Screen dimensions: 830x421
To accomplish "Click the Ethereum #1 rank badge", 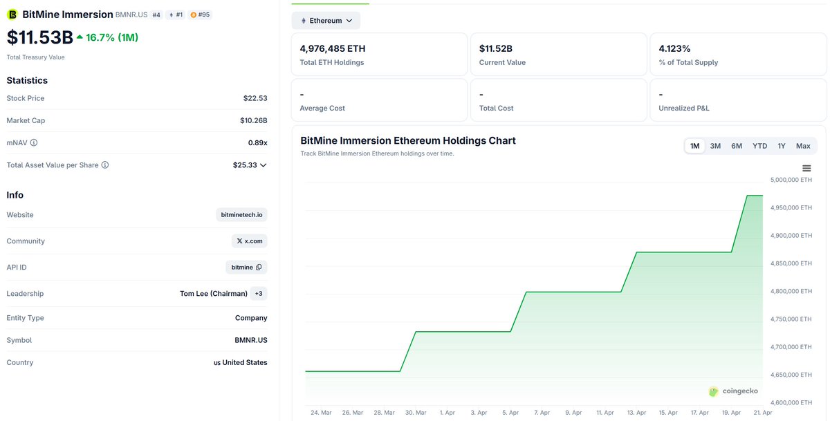I will [x=176, y=15].
